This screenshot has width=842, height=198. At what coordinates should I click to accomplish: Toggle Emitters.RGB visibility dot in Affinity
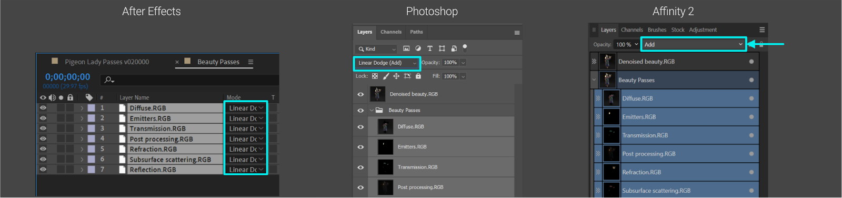[751, 117]
